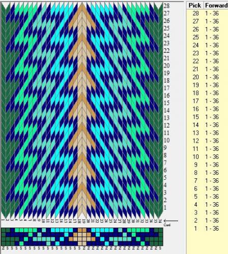Viewport: 228px width, 254px height.
Task: Select pick 14 forward range 1 - 36
Action: pos(212,125)
